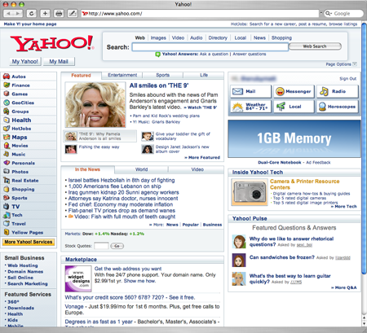Click the Stock Quotes input box
The image size is (367, 333).
[101, 246]
